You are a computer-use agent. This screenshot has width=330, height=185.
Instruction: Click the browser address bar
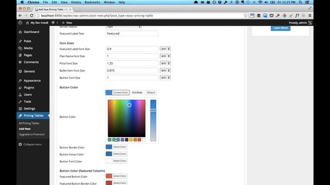click(x=139, y=15)
